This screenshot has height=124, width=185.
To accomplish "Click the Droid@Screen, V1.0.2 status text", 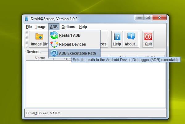I will (43, 113).
